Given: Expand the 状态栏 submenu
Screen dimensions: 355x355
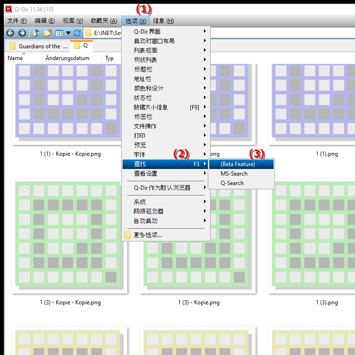Looking at the screenshot, I should pyautogui.click(x=166, y=98).
